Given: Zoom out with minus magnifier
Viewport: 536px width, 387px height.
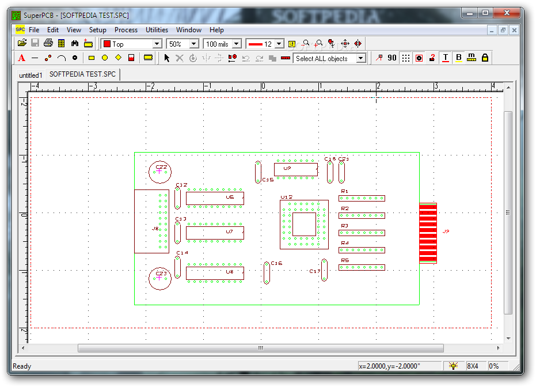Looking at the screenshot, I should (x=305, y=43).
